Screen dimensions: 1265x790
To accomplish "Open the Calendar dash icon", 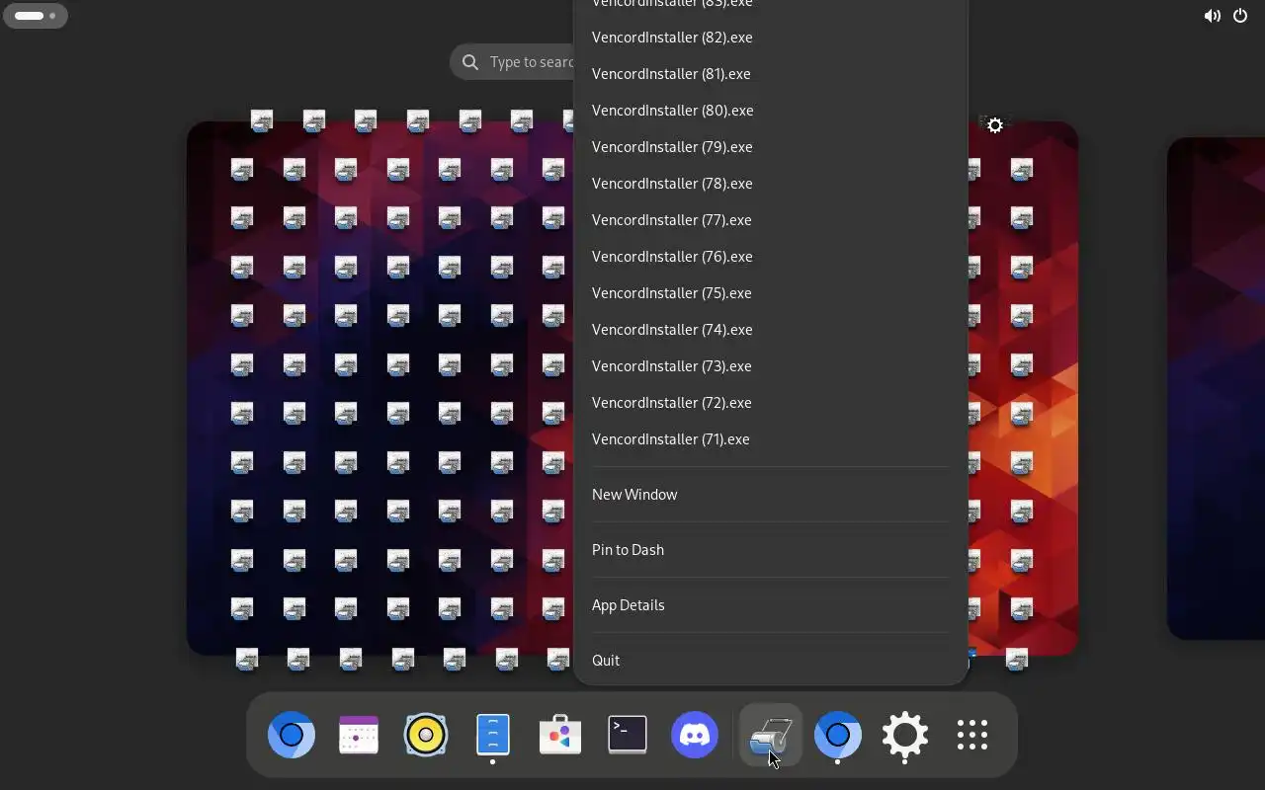I will [359, 735].
